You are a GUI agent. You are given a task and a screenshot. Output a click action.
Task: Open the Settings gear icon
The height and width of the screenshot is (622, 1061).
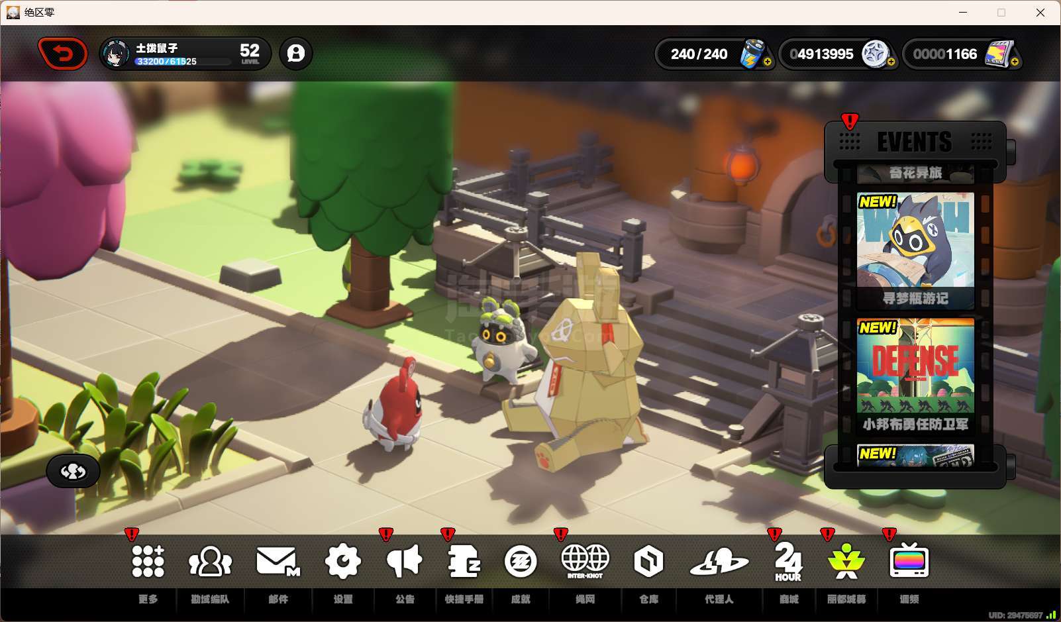click(x=343, y=561)
